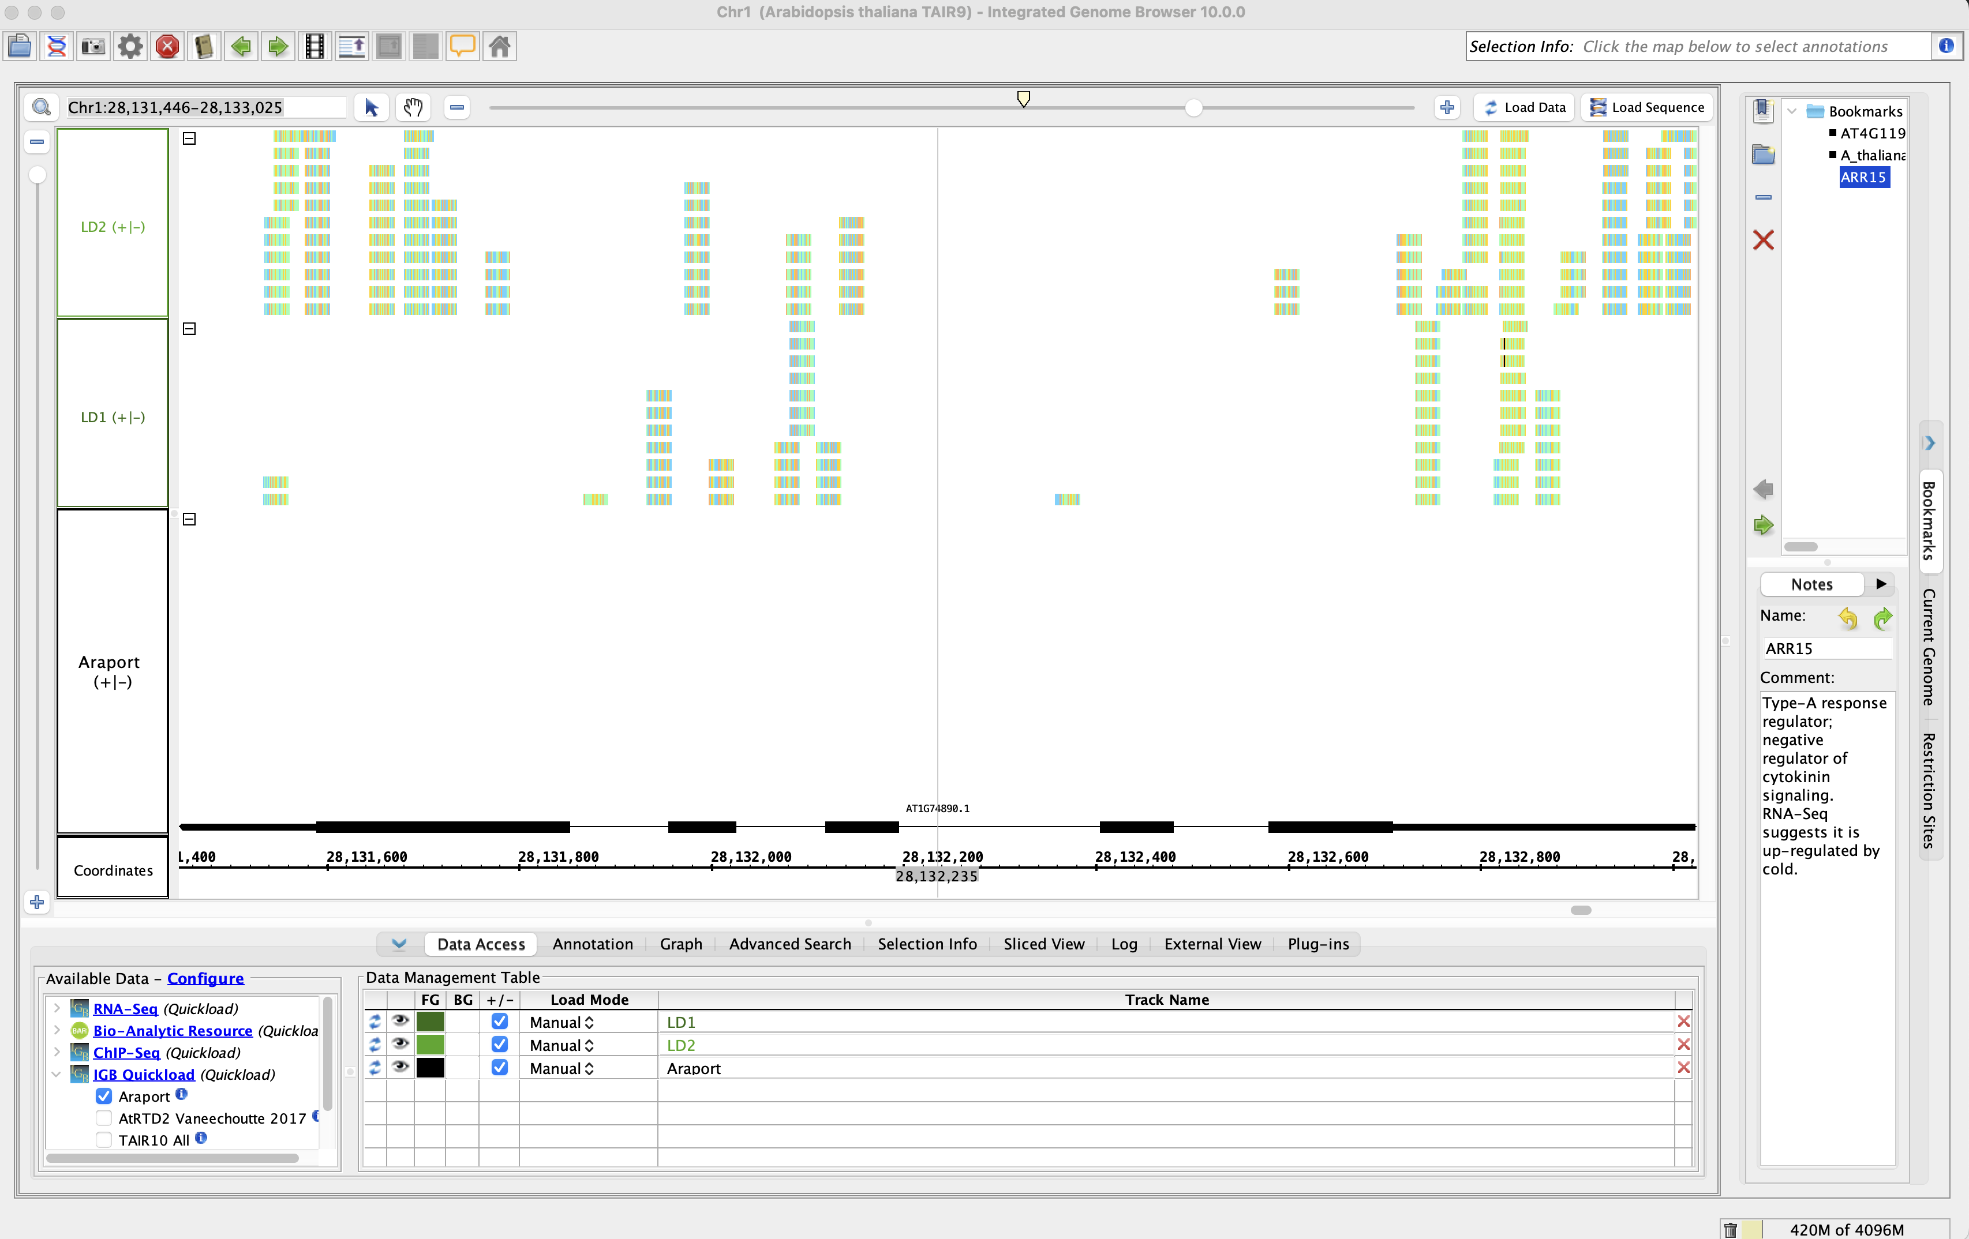Screen dimensions: 1969x1239
Task: Zoom out vertically with left minus button
Action: click(37, 141)
